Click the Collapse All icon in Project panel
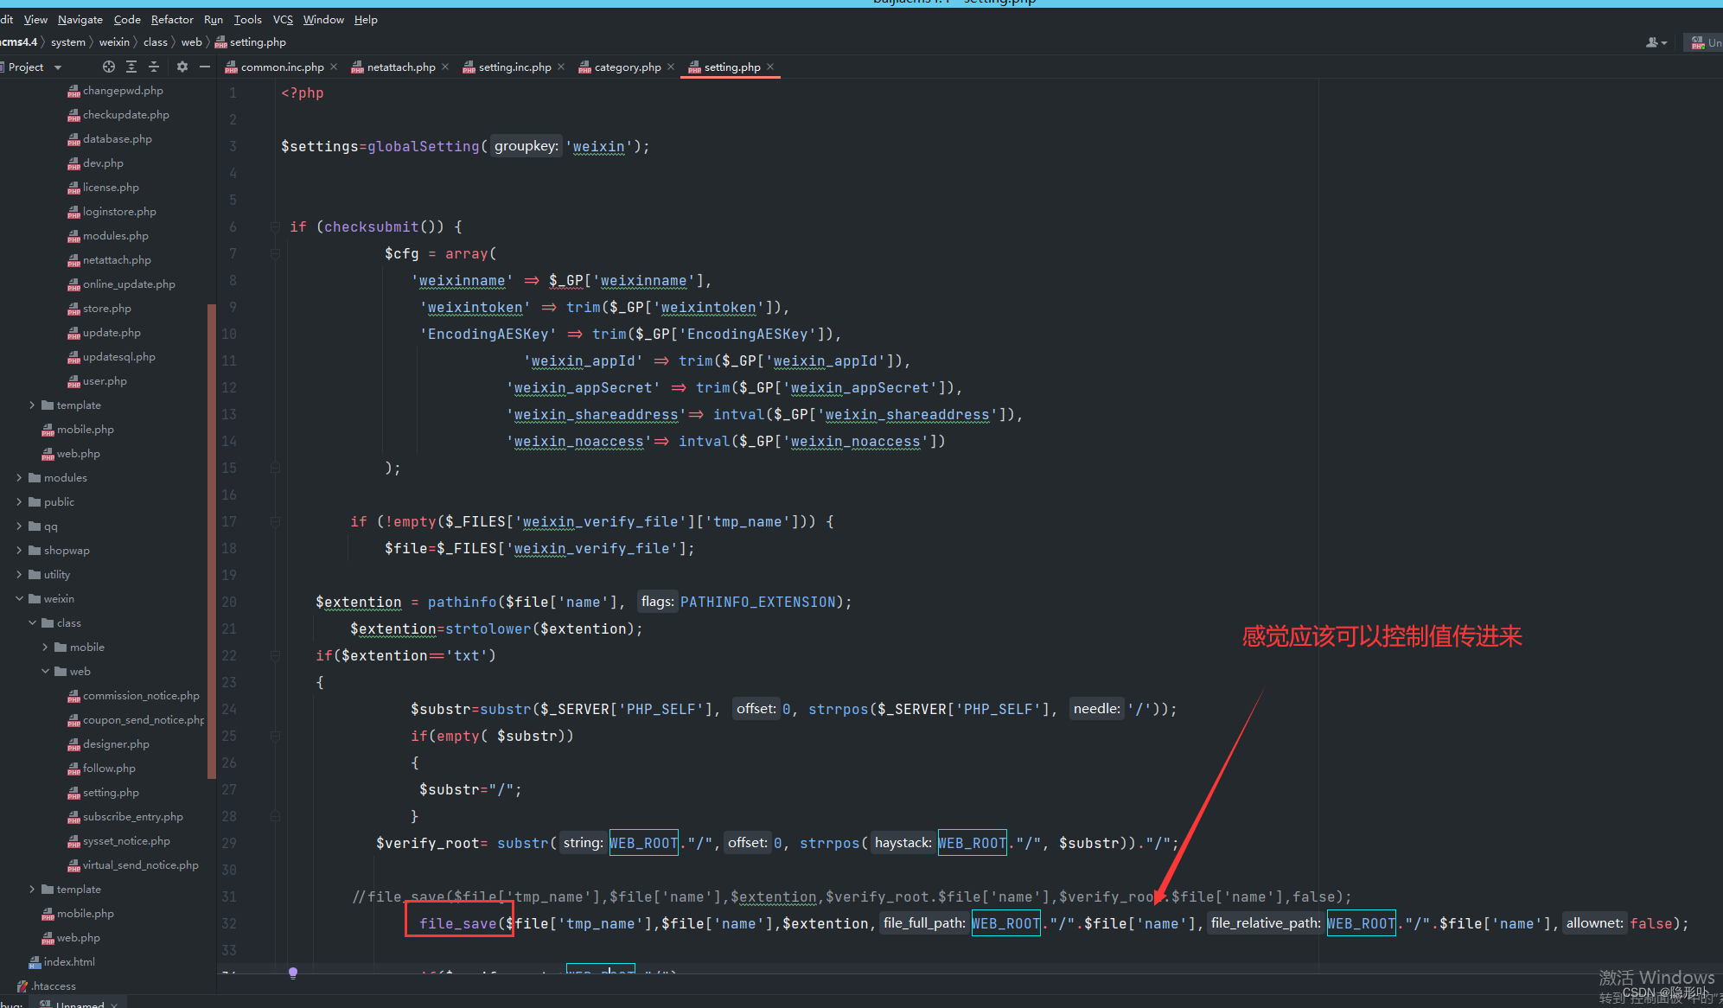Viewport: 1723px width, 1008px height. (154, 67)
